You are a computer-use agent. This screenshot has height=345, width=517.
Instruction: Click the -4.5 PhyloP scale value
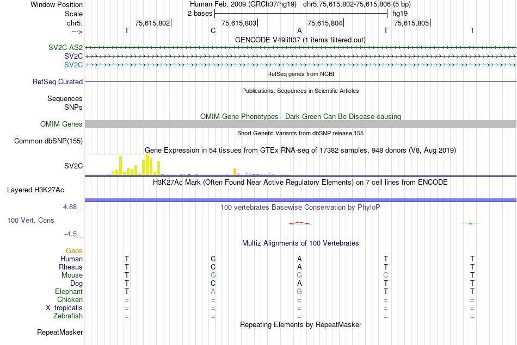(71, 234)
